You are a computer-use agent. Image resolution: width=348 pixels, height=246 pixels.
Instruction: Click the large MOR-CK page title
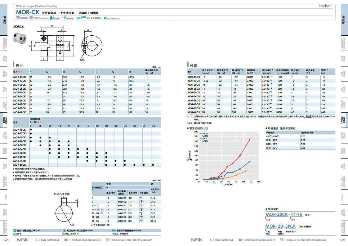click(x=28, y=12)
